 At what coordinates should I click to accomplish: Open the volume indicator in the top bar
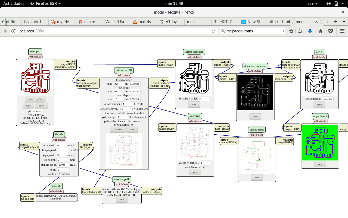[x=328, y=4]
